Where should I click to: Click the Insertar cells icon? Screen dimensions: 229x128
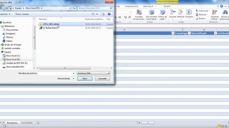[x=172, y=12]
